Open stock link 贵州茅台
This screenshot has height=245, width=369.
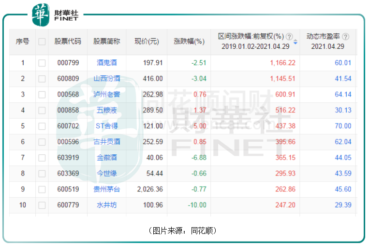(107, 189)
